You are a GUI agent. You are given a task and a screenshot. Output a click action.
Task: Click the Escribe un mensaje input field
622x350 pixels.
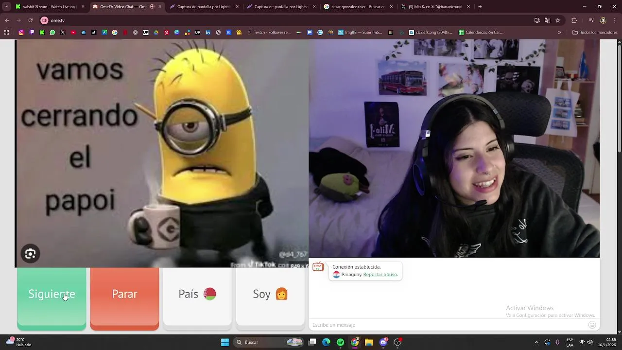coord(447,325)
